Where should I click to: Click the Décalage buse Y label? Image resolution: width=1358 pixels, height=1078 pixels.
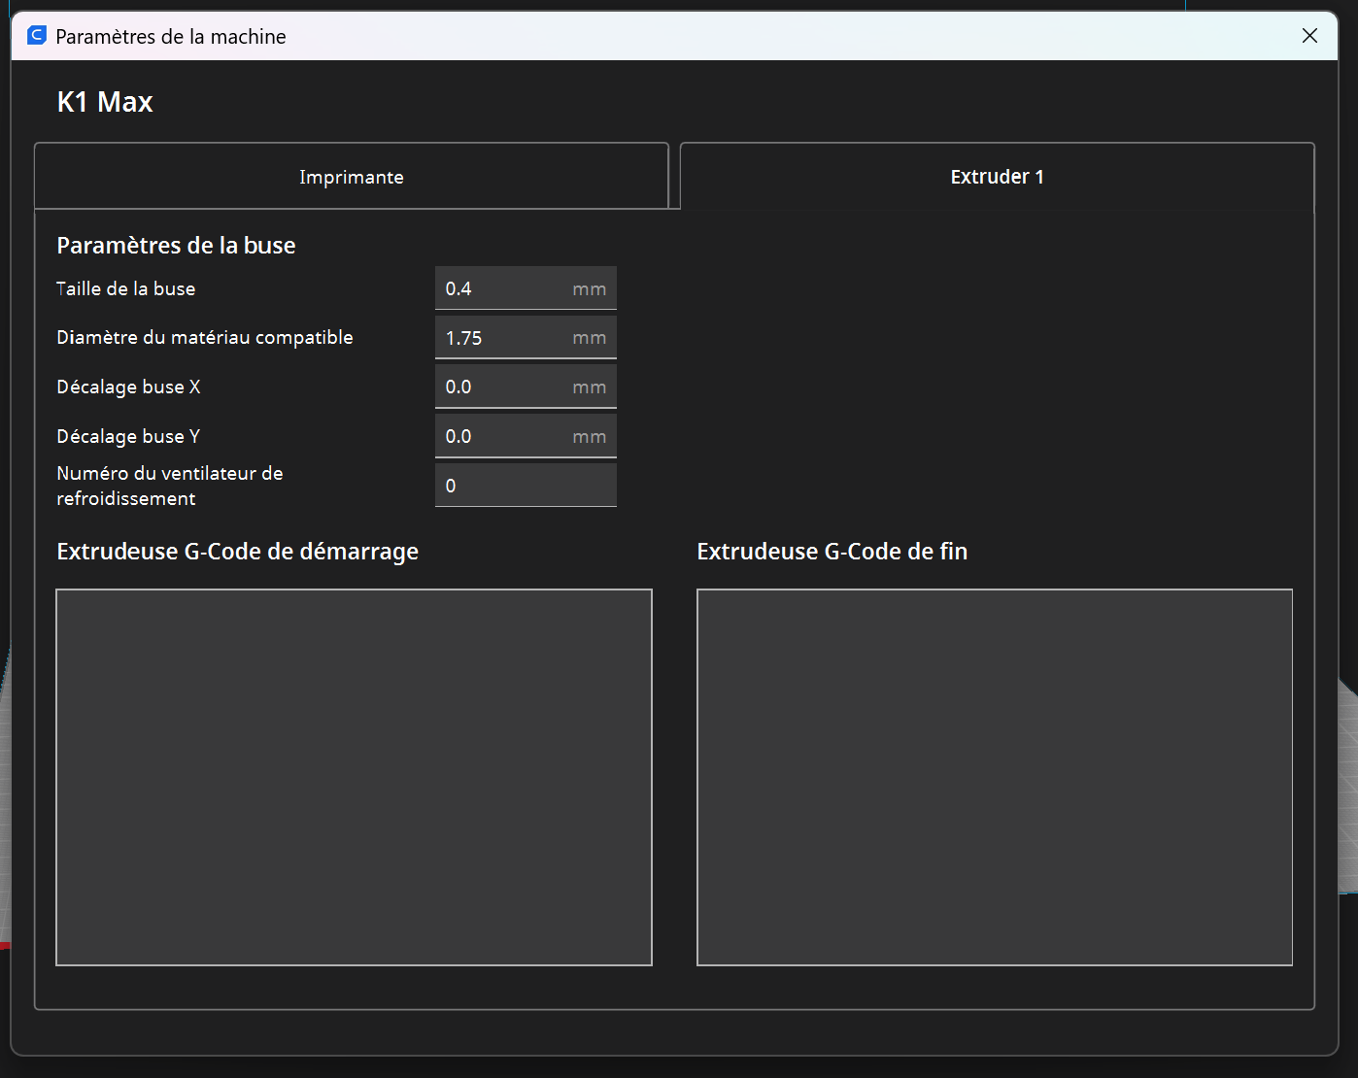[128, 436]
